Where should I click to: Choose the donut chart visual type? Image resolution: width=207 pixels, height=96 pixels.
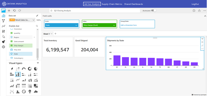click(x=30, y=69)
